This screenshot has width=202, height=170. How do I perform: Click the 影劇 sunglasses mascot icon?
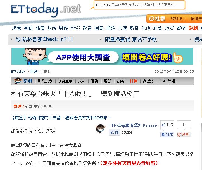18,81
